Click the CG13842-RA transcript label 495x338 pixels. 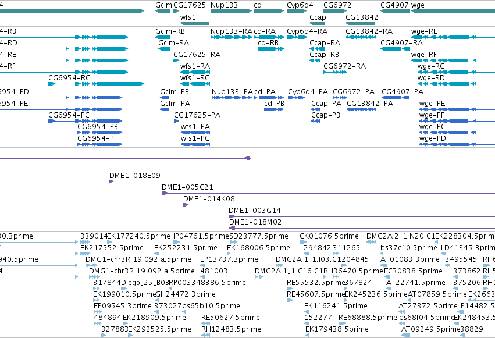coord(369,31)
